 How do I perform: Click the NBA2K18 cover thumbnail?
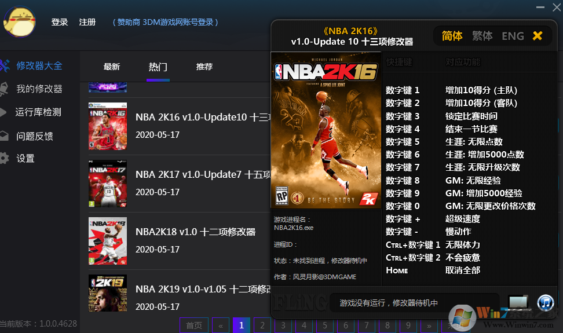pos(108,241)
